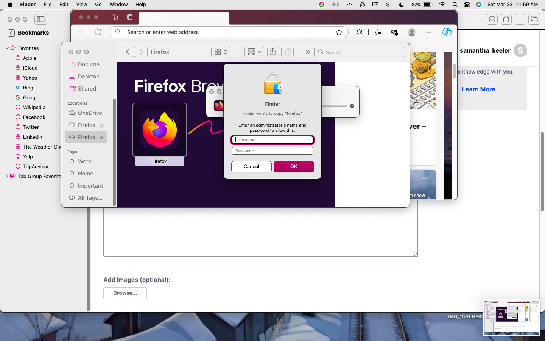545x341 pixels.
Task: Click the Firefox app icon in disk image
Action: click(x=160, y=130)
